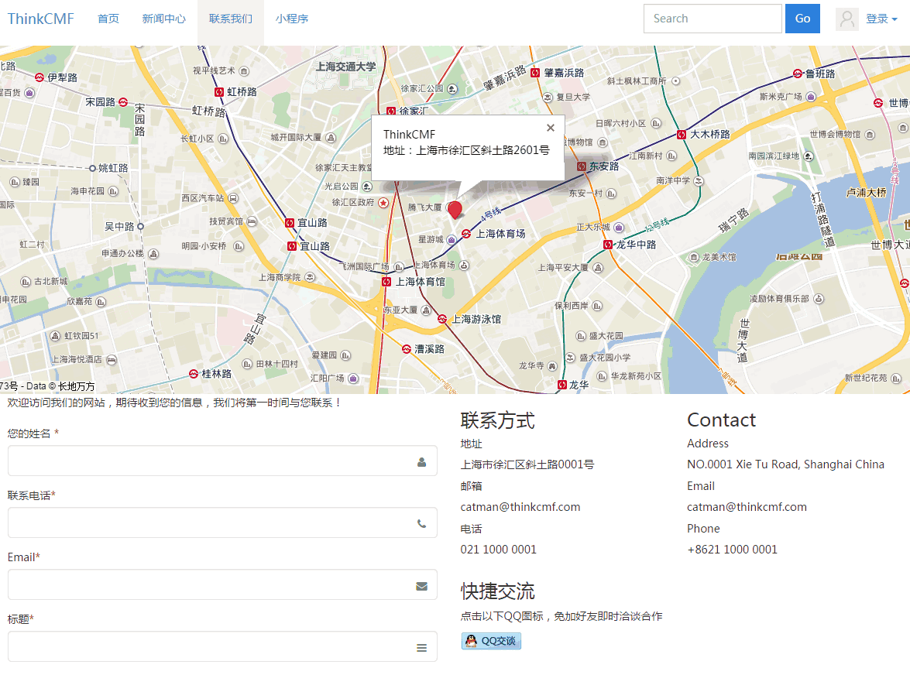This screenshot has width=910, height=675.
Task: Click the 宜山路 metro station marker
Action: tap(290, 223)
